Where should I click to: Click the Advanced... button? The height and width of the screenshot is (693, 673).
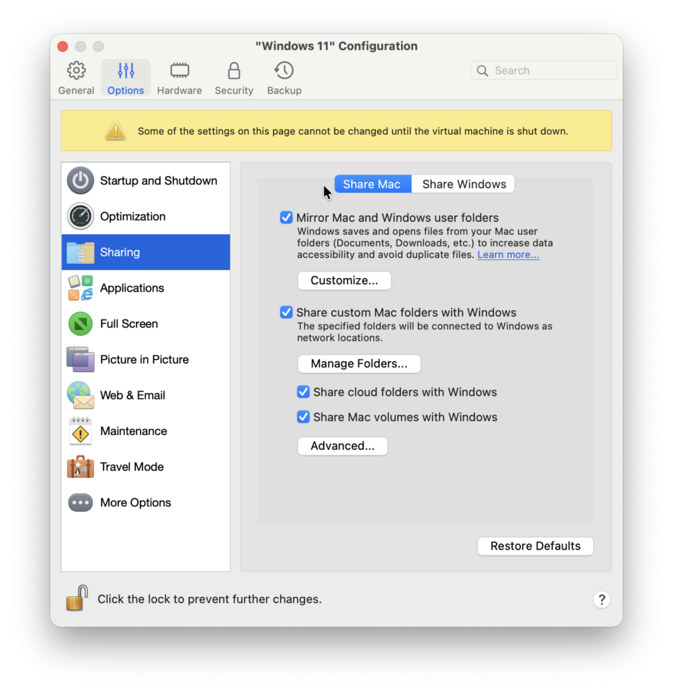342,446
